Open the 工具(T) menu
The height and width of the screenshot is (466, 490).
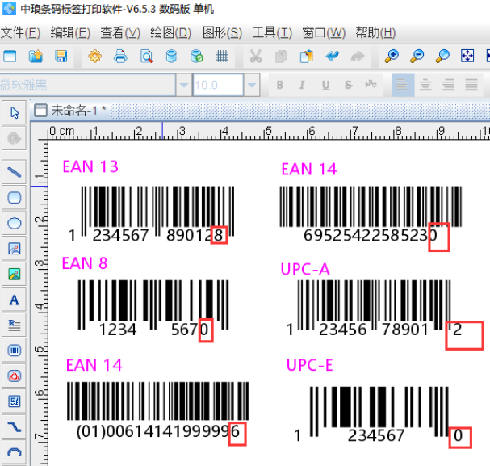point(272,33)
